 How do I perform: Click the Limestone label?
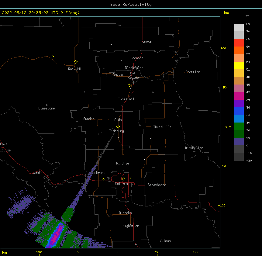click(x=47, y=108)
